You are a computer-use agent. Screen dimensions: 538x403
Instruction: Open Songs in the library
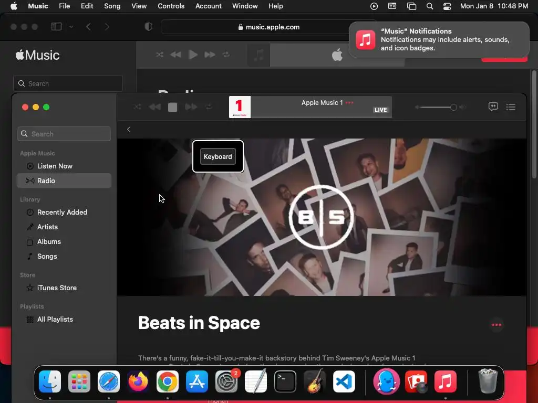(64, 256)
